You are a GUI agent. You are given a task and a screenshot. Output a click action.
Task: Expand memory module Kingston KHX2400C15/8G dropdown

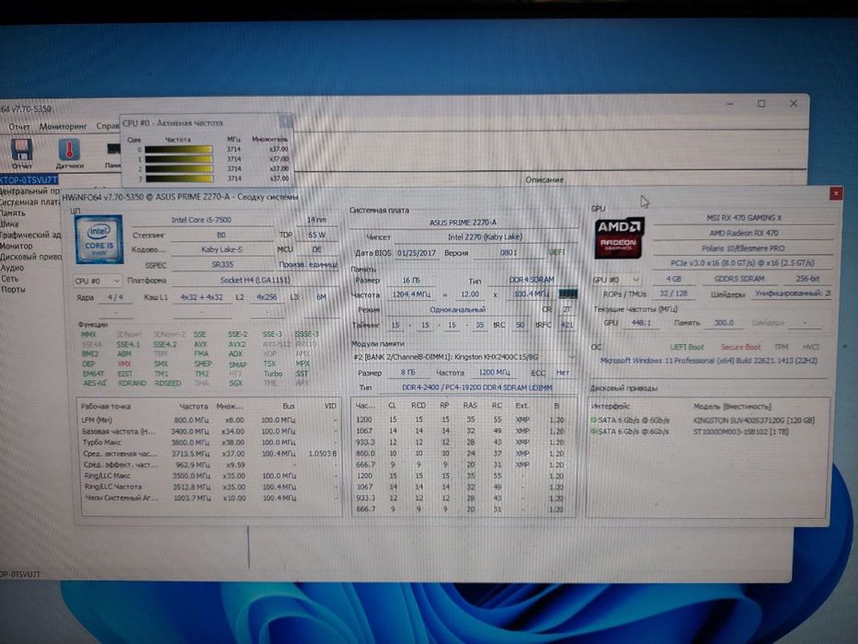click(x=571, y=357)
